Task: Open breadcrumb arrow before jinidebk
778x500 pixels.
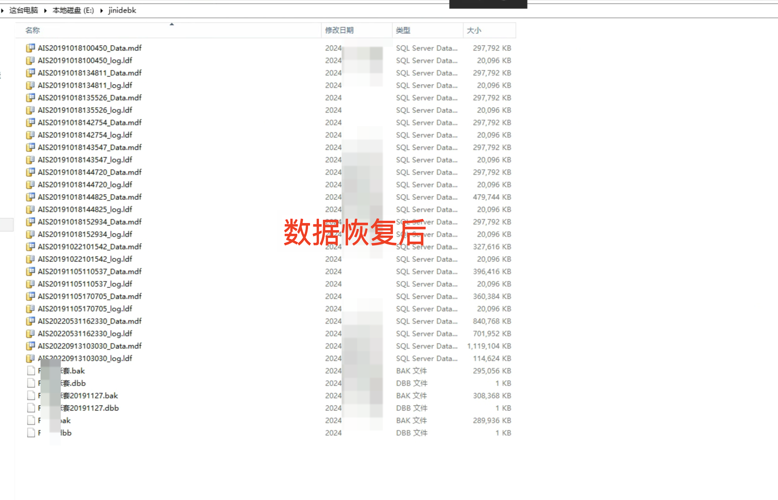Action: pos(101,11)
